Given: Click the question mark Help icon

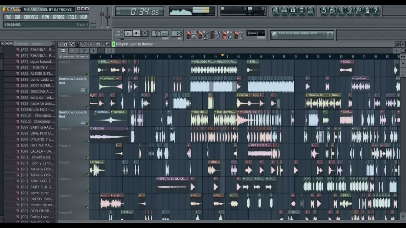Looking at the screenshot, I should point(376,11).
